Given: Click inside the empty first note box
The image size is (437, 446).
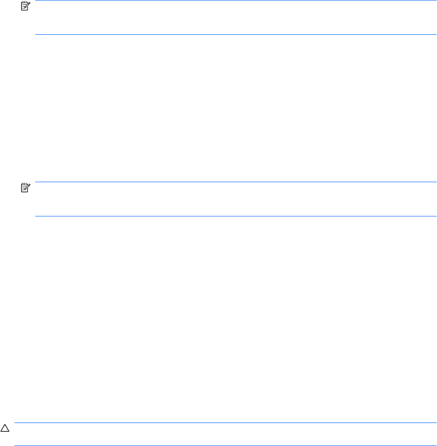Looking at the screenshot, I should (236, 17).
